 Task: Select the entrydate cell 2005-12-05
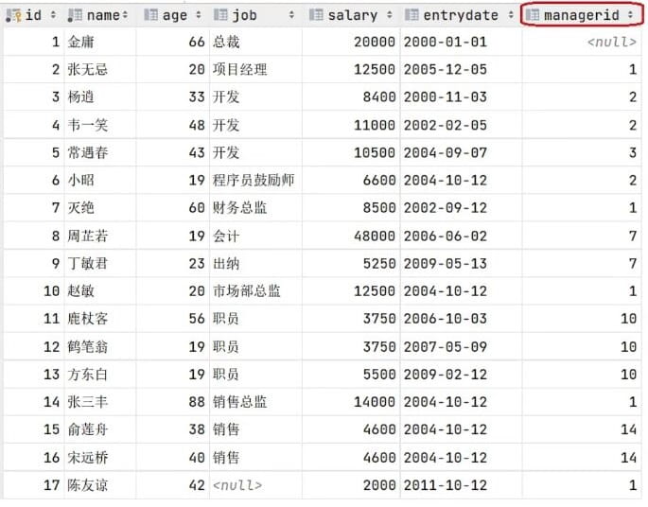(446, 69)
